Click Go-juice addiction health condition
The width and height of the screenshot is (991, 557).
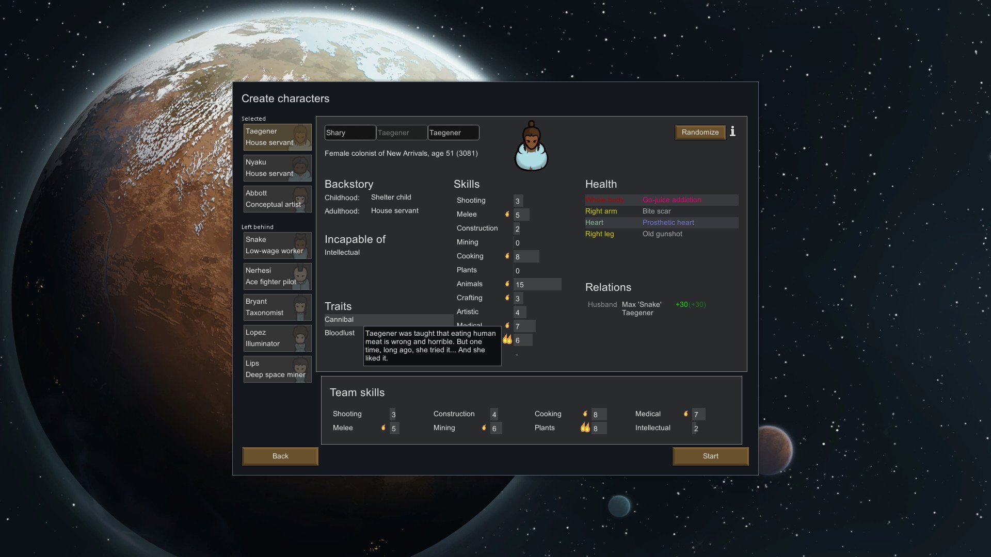(x=671, y=200)
